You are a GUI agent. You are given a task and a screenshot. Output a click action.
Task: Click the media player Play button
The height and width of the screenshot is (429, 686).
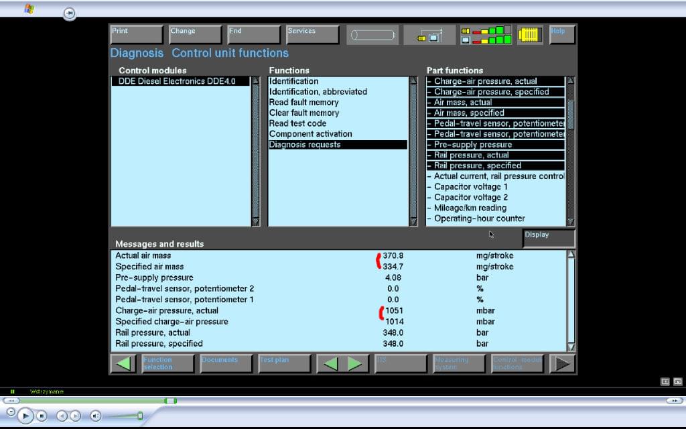pos(25,416)
